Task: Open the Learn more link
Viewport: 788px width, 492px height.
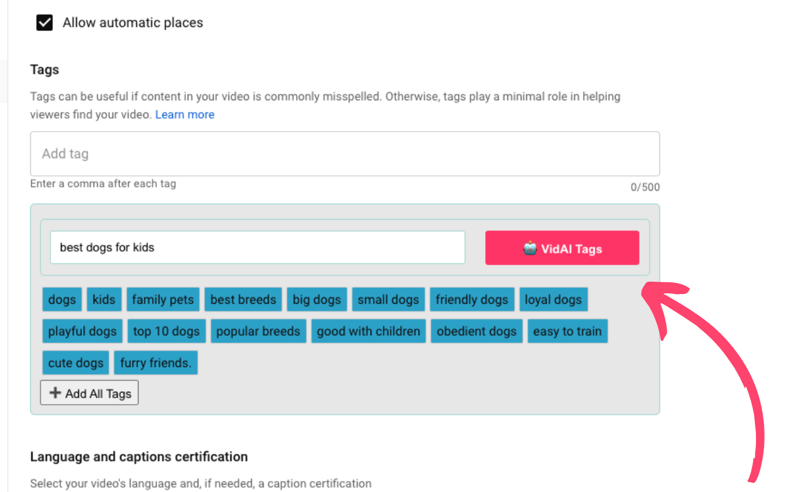Action: click(185, 114)
